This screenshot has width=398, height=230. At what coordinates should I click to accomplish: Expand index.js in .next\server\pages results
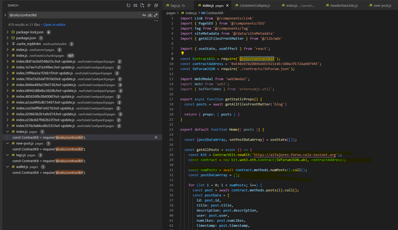7,50
